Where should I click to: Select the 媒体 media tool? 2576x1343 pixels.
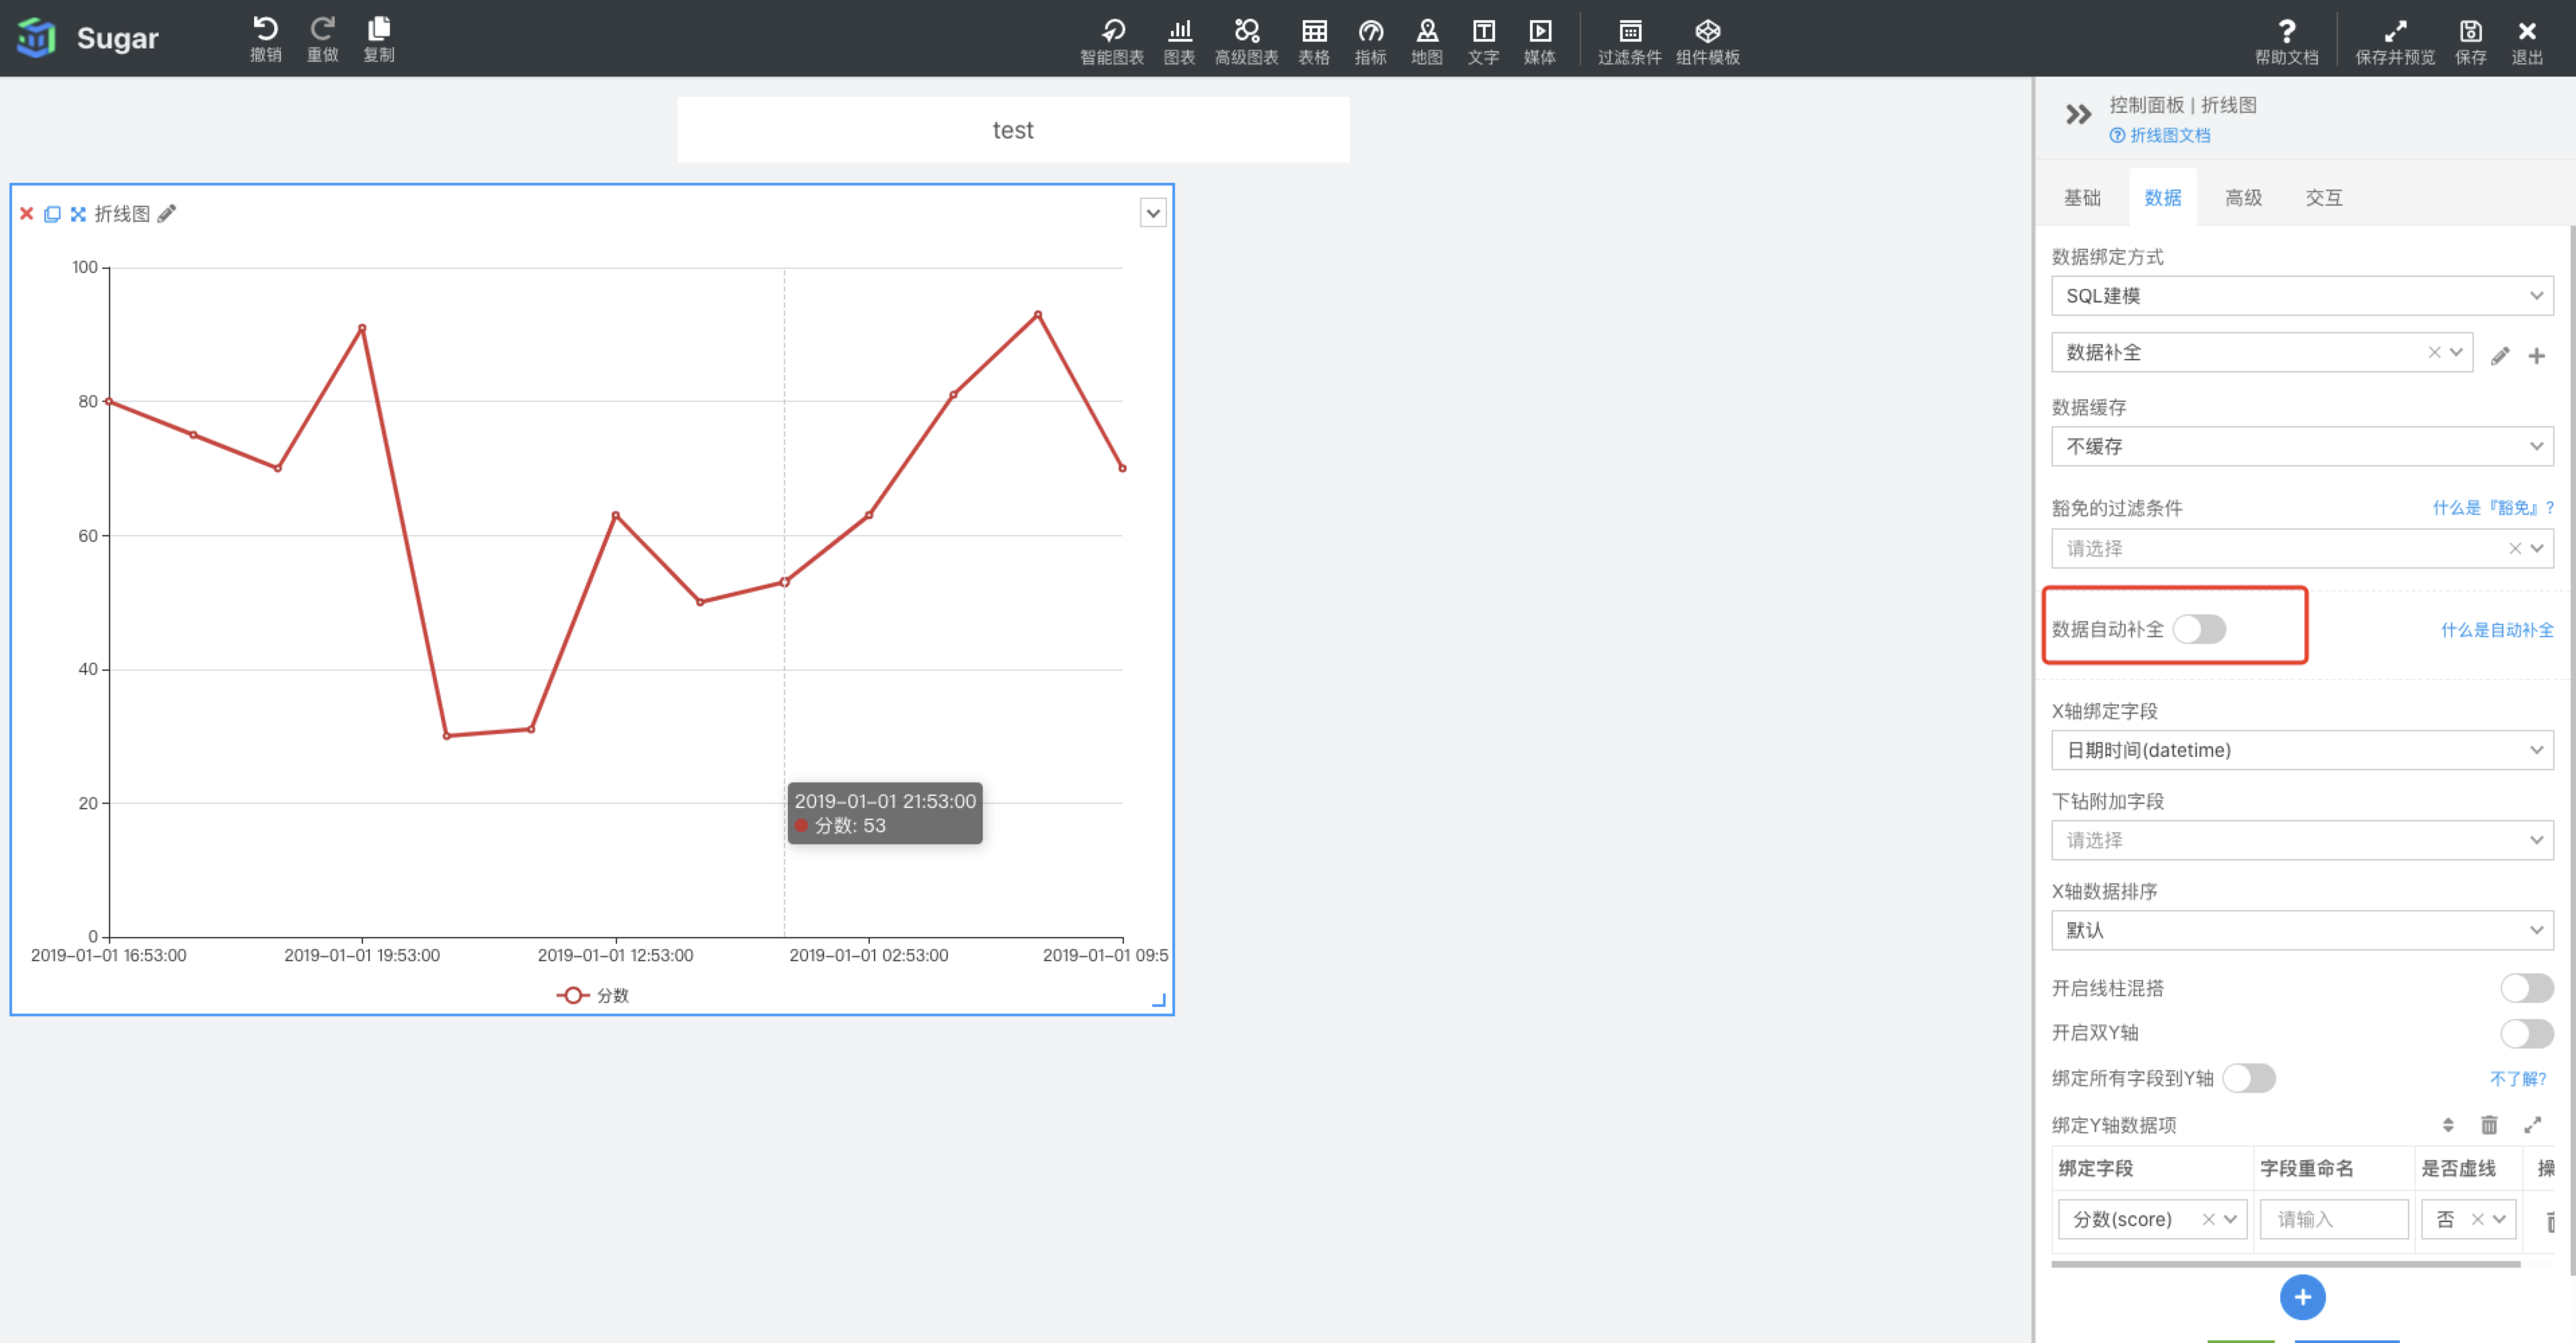pyautogui.click(x=1540, y=42)
